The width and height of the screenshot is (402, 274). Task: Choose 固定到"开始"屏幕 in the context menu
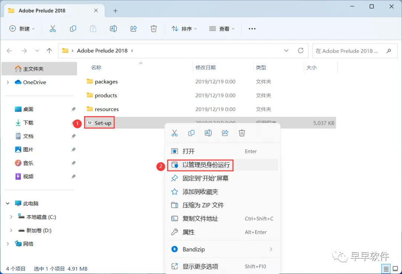tap(223, 178)
